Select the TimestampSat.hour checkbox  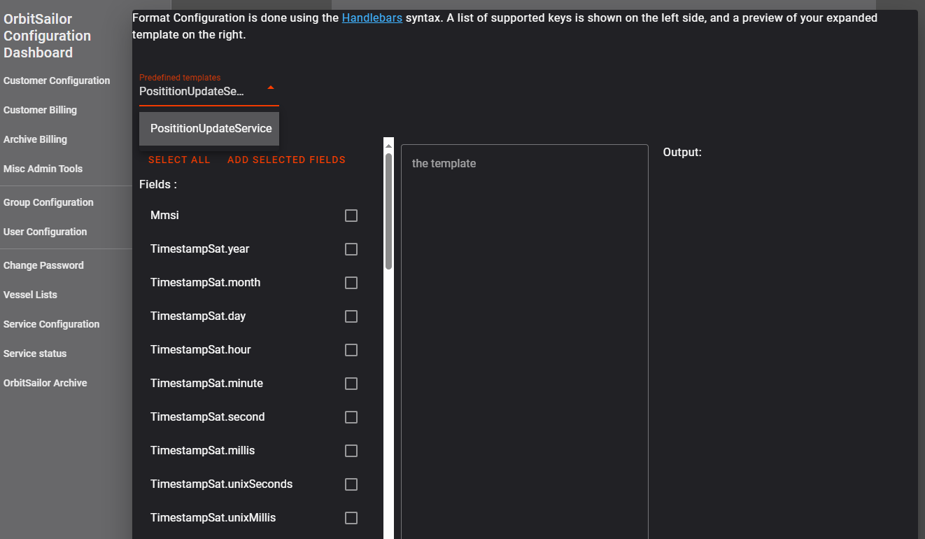tap(351, 350)
